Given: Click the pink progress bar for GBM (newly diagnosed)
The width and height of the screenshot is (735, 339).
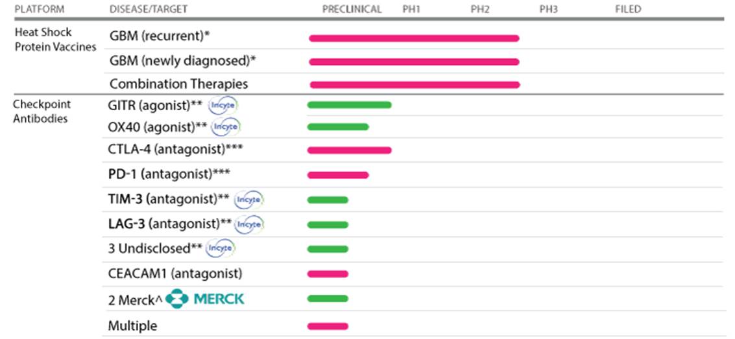Looking at the screenshot, I should (414, 62).
